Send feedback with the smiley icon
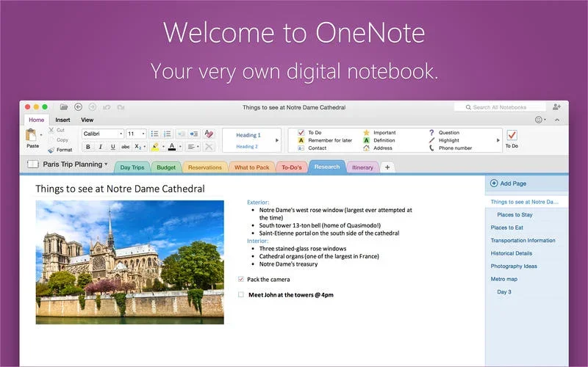The width and height of the screenshot is (588, 367). pyautogui.click(x=539, y=120)
